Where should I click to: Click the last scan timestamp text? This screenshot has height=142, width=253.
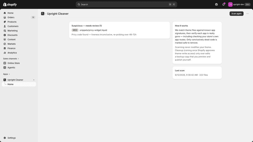click(191, 75)
